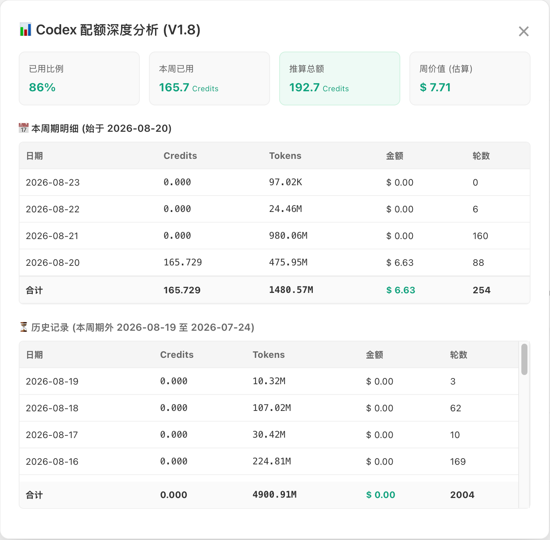This screenshot has height=540, width=550.
Task: Click the Codex 配额深度分析 (V1.8) title
Action: tap(118, 30)
